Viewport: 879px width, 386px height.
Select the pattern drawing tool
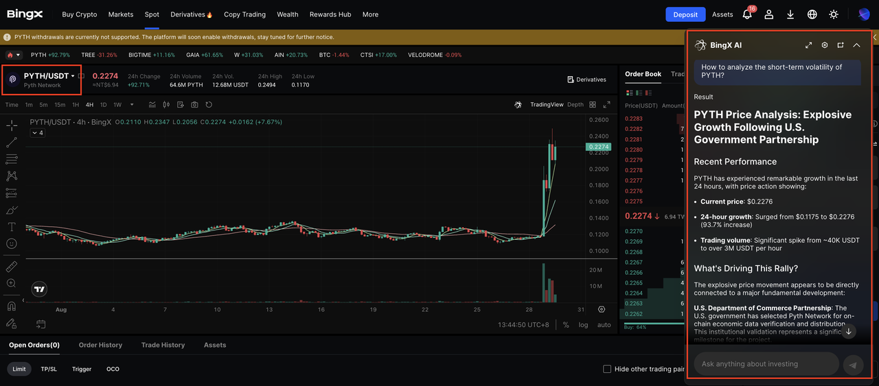pyautogui.click(x=12, y=176)
